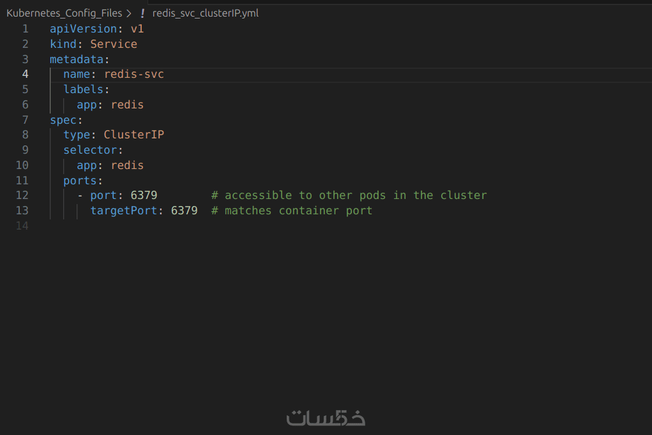
Task: Click line number 7 beside spec
Action: pyautogui.click(x=25, y=120)
